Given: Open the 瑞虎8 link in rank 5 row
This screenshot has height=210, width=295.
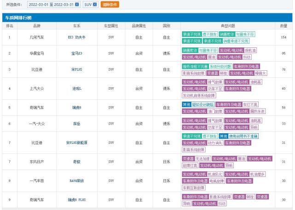Looking at the screenshot, I should pyautogui.click(x=77, y=108).
